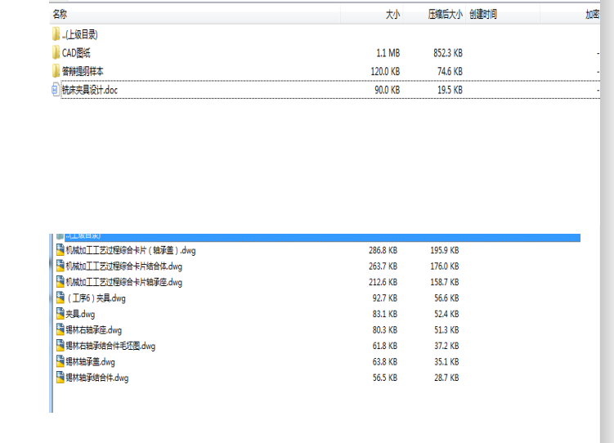Sort by the 名称 column header
Image resolution: width=614 pixels, height=443 pixels.
pyautogui.click(x=60, y=15)
